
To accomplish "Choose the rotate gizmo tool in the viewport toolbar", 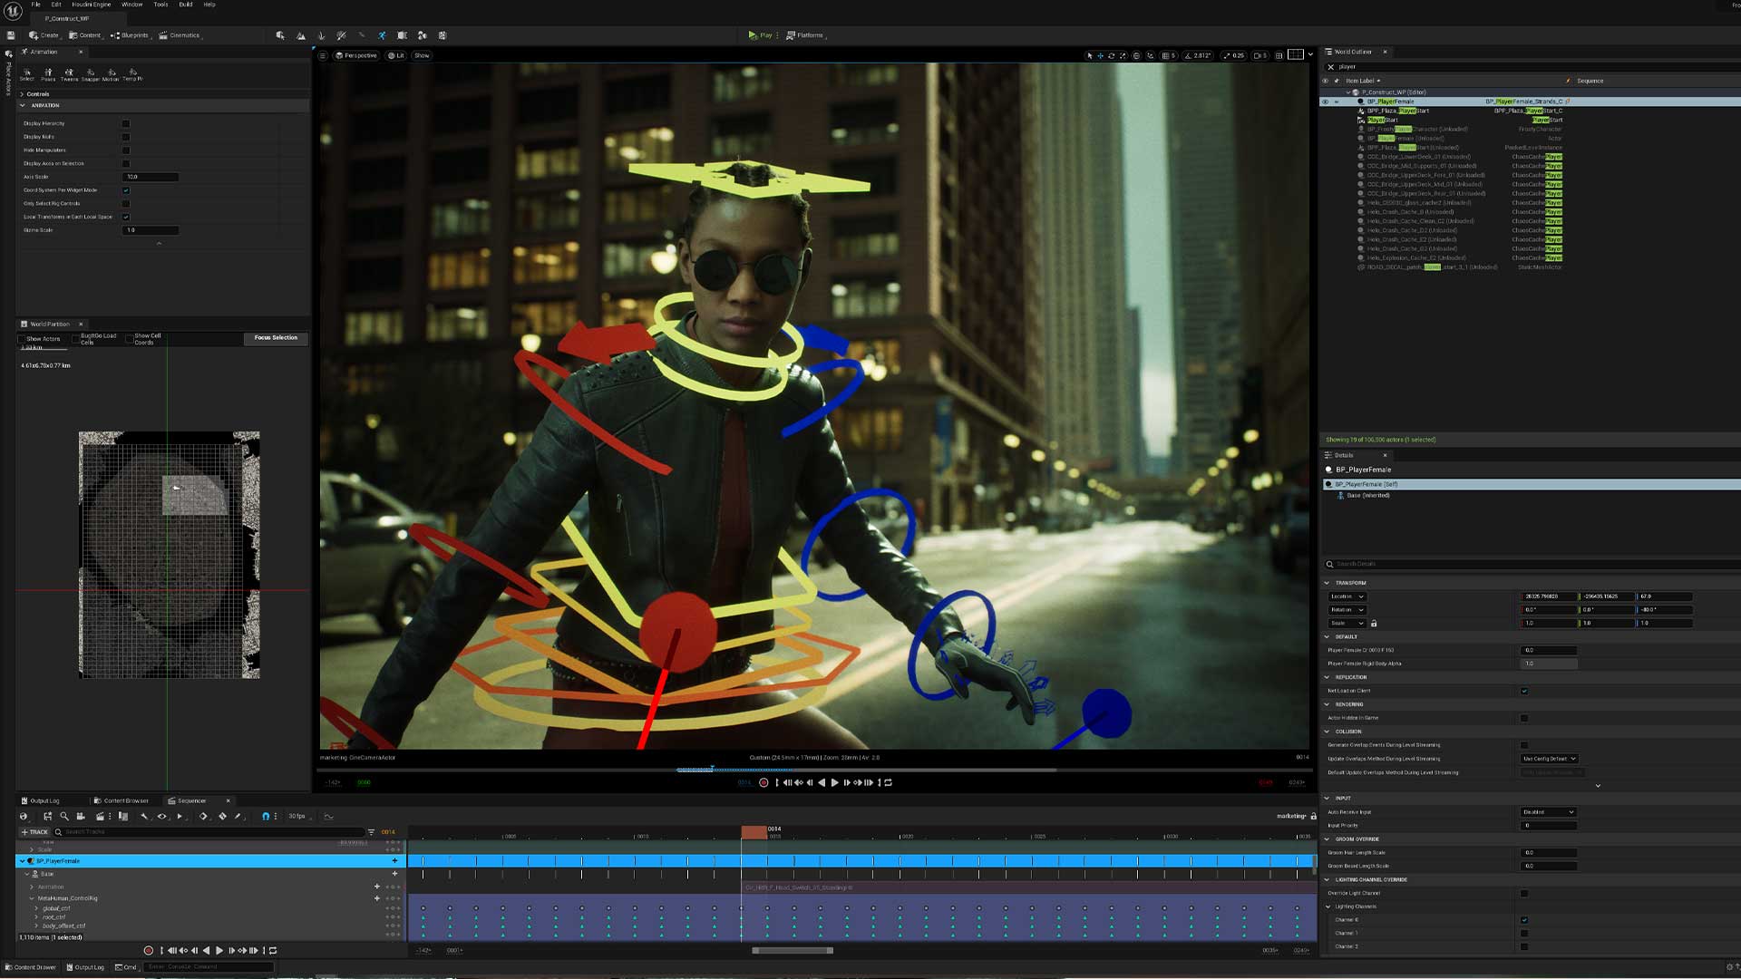I will (x=1112, y=55).
